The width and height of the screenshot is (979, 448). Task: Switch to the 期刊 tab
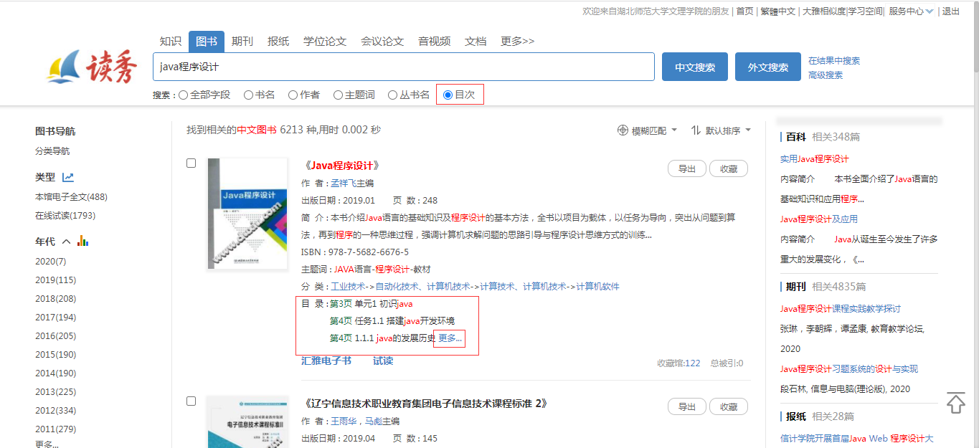[x=242, y=42]
